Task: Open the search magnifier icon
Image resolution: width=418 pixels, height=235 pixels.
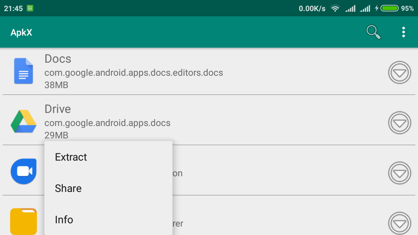Action: click(x=374, y=32)
